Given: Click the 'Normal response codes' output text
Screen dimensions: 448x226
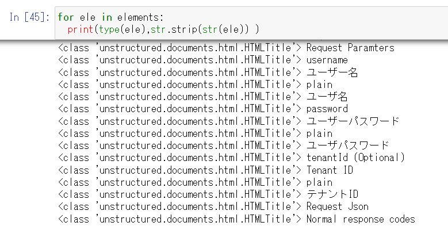Looking at the screenshot, I should [361, 219].
